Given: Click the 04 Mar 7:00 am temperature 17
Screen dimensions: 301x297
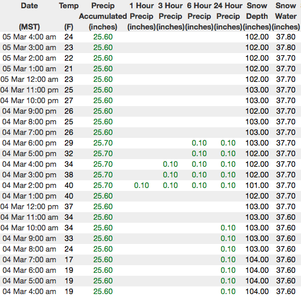Looking at the screenshot, I should tap(69, 260).
